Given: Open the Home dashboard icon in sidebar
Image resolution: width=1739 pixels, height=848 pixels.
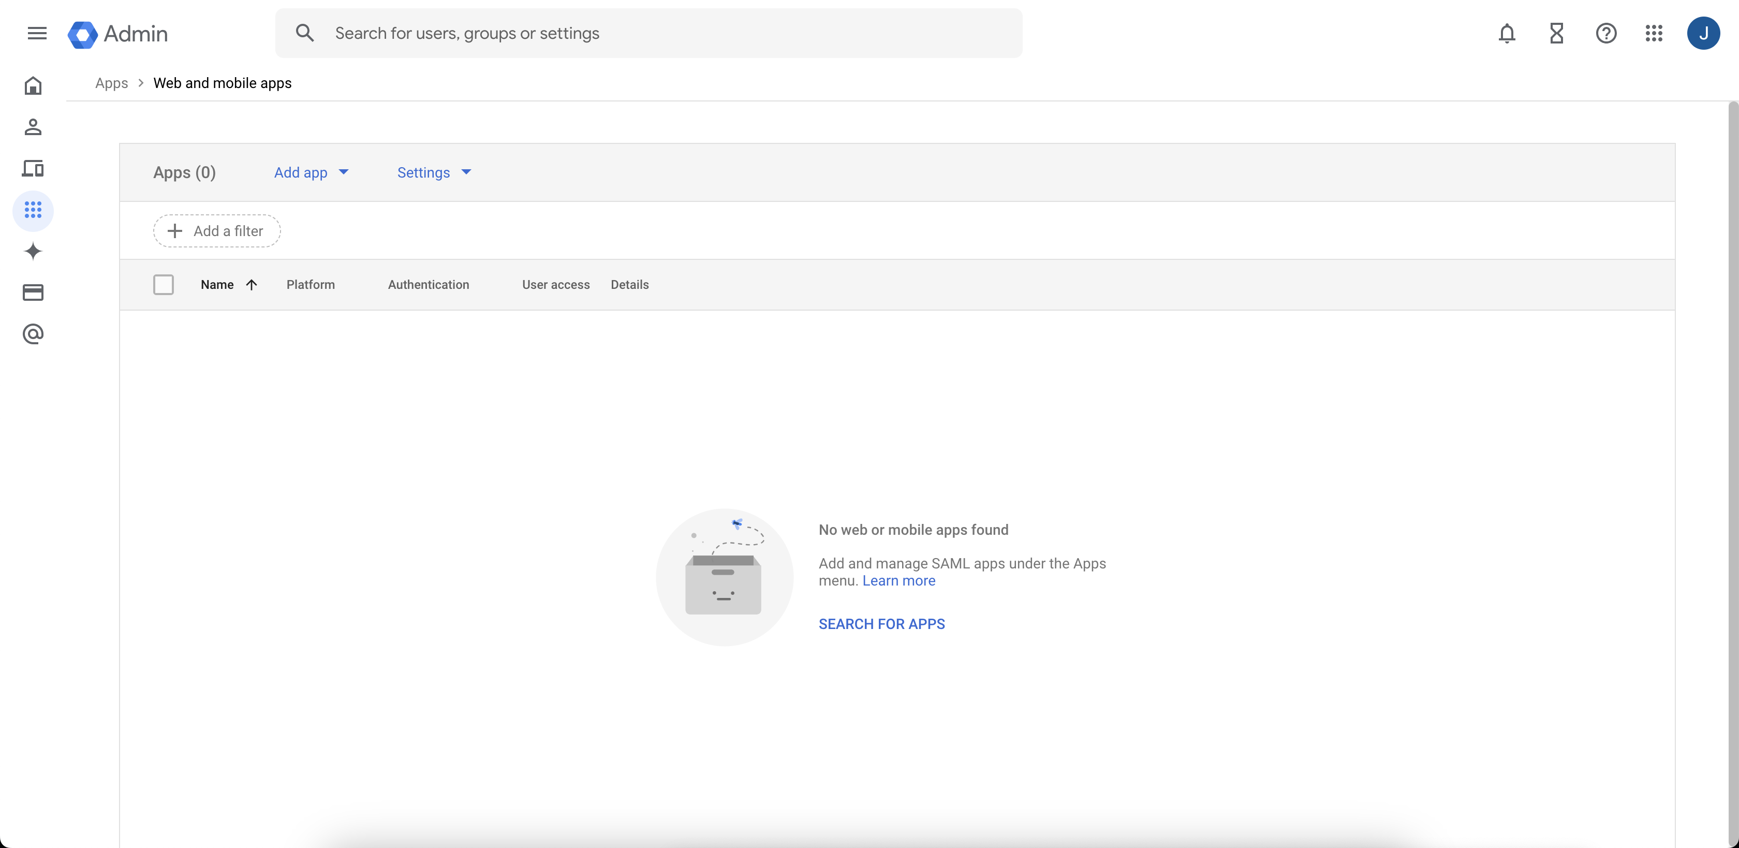Looking at the screenshot, I should (33, 86).
